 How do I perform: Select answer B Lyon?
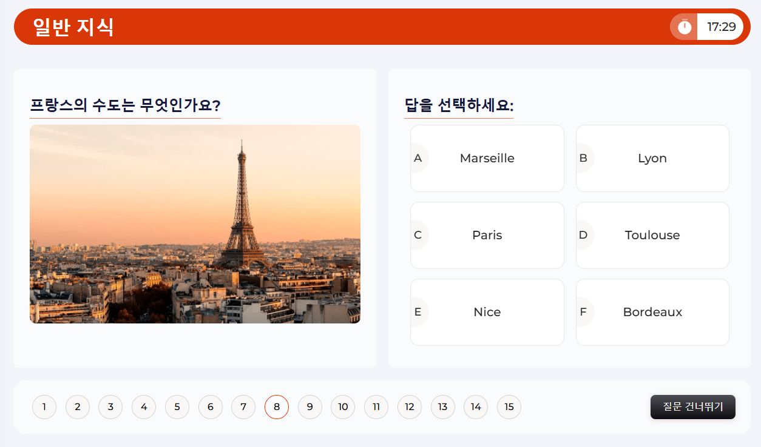click(652, 158)
